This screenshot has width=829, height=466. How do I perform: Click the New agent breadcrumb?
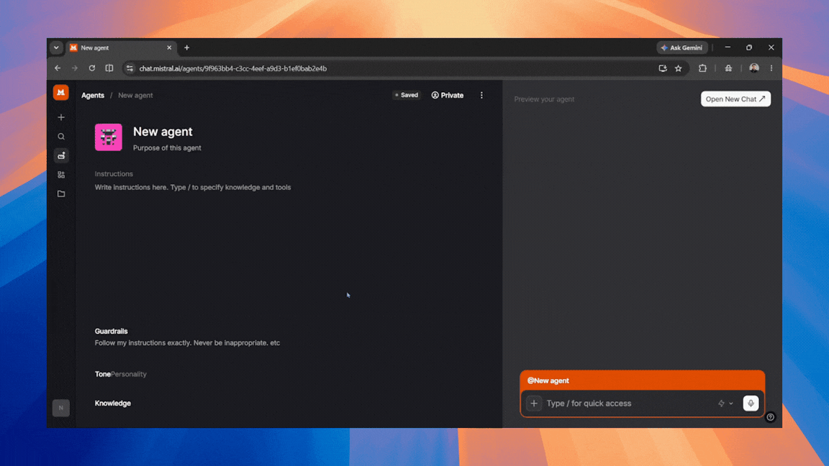(135, 95)
